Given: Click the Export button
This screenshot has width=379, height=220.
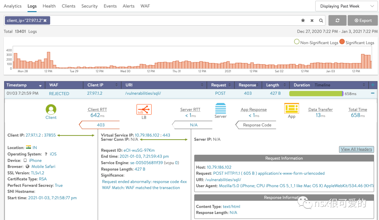Looking at the screenshot, I should 363,21.
